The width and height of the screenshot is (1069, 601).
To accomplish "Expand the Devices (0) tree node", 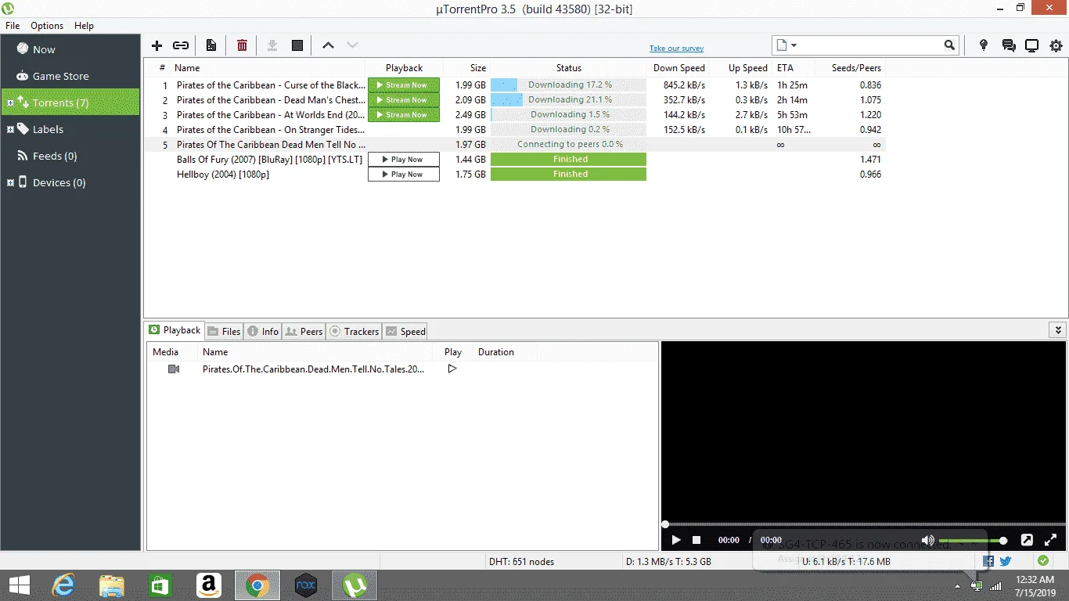I will tap(9, 182).
